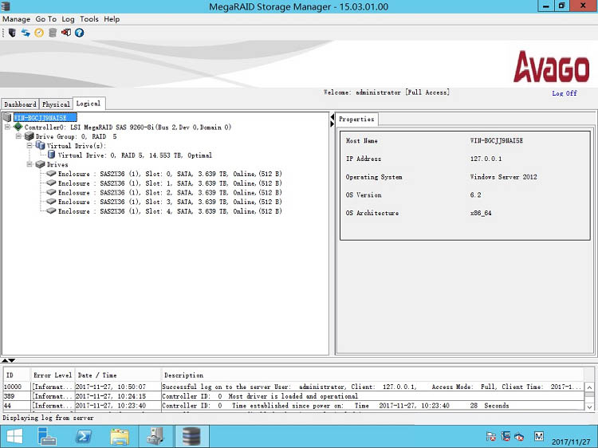Viewport: 598px width, 448px height.
Task: Click the Drives node disk icon
Action: coord(40,164)
